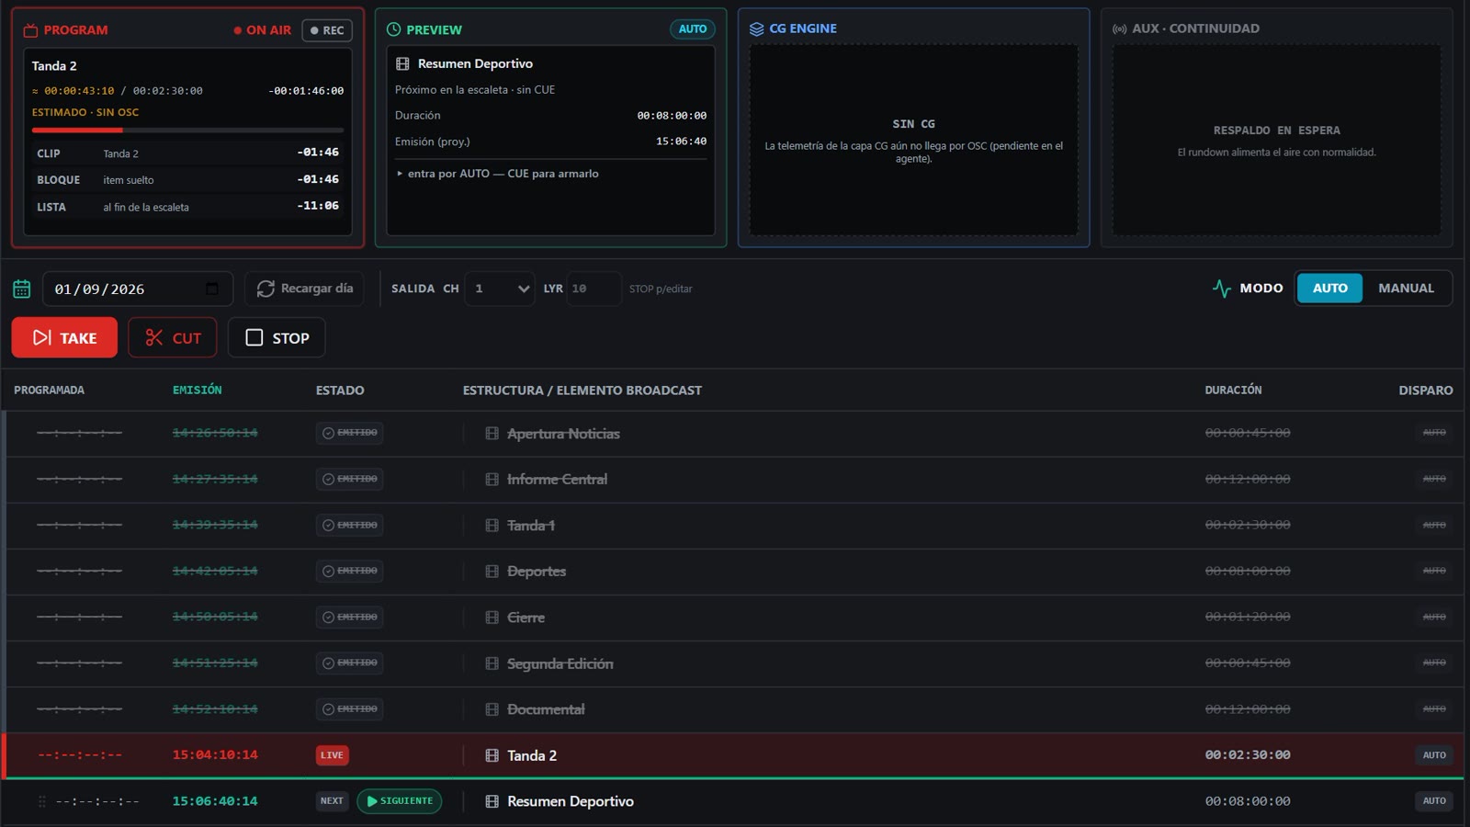
Task: Toggle the AUTO badge in the Preview panel
Action: 693,29
